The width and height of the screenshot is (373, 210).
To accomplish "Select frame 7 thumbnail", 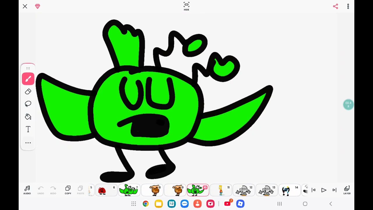I will [129, 190].
